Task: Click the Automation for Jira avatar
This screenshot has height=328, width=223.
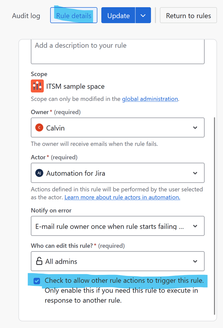Action: 39,173
